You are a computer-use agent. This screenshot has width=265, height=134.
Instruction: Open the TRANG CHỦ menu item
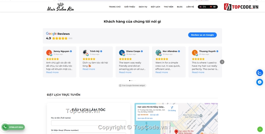tap(115, 7)
